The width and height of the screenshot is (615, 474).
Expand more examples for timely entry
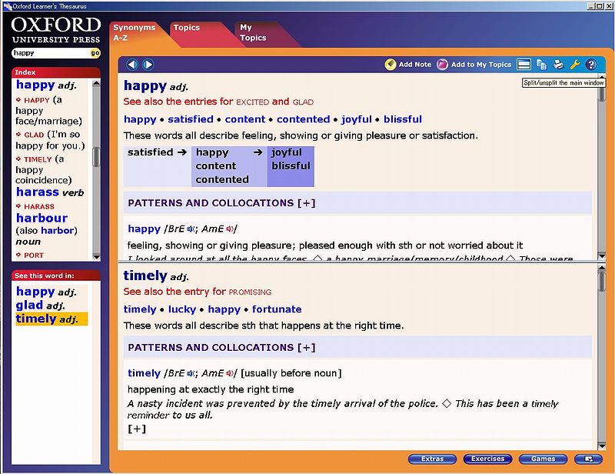pos(136,429)
